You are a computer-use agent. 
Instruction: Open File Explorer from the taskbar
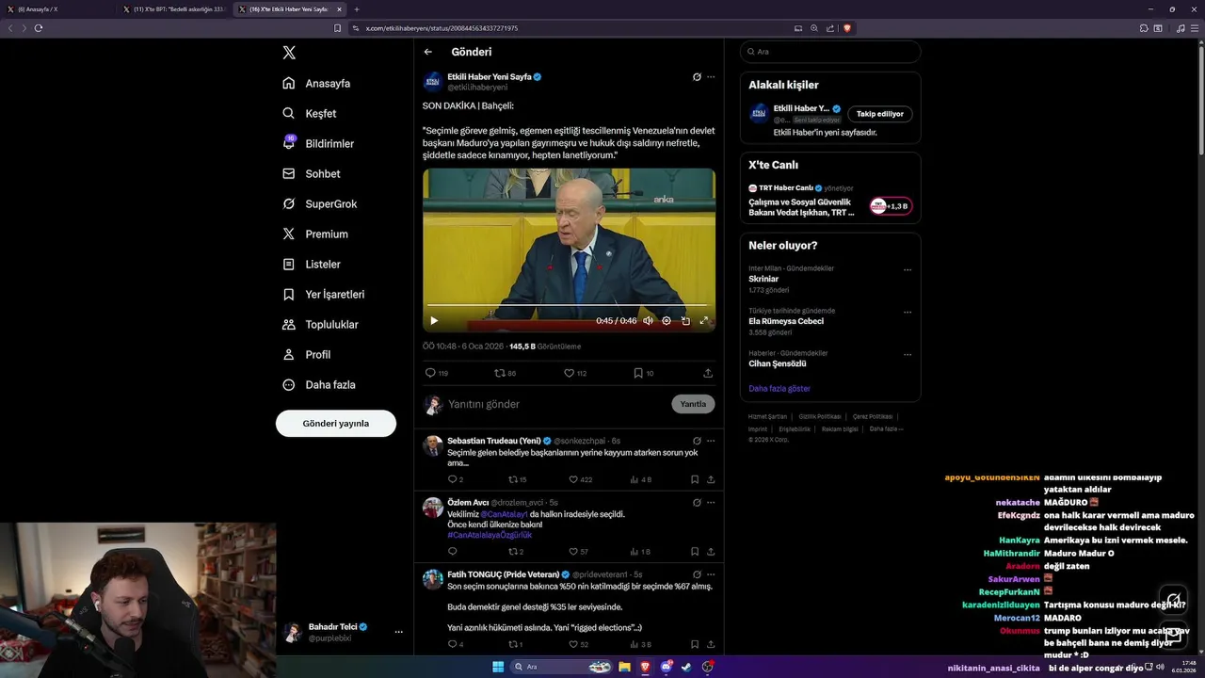click(624, 667)
